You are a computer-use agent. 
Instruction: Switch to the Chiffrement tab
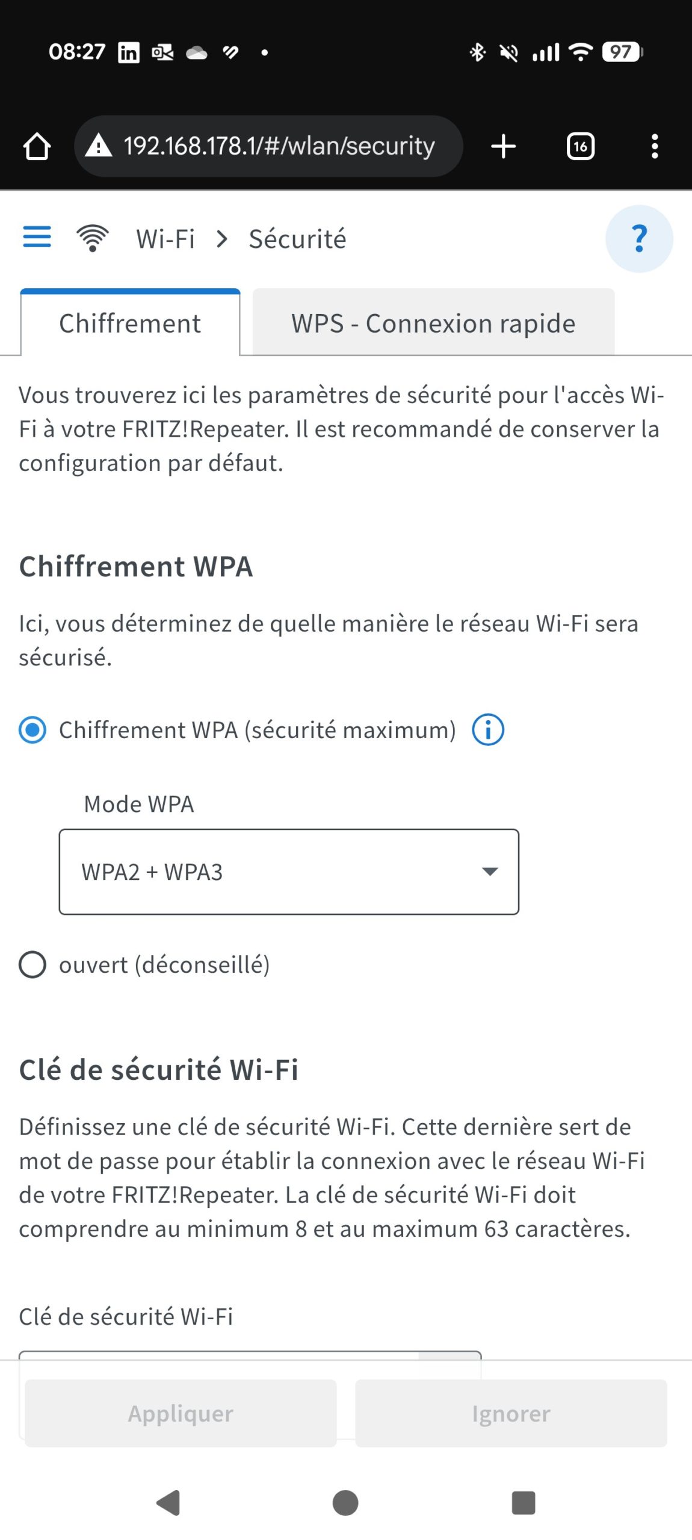coord(130,324)
